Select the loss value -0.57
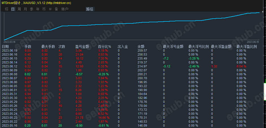266x128 pixels. coord(79,74)
